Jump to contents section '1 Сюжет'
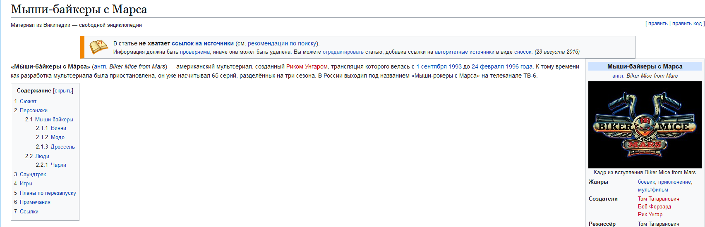The height and width of the screenshot is (227, 705). tap(25, 101)
